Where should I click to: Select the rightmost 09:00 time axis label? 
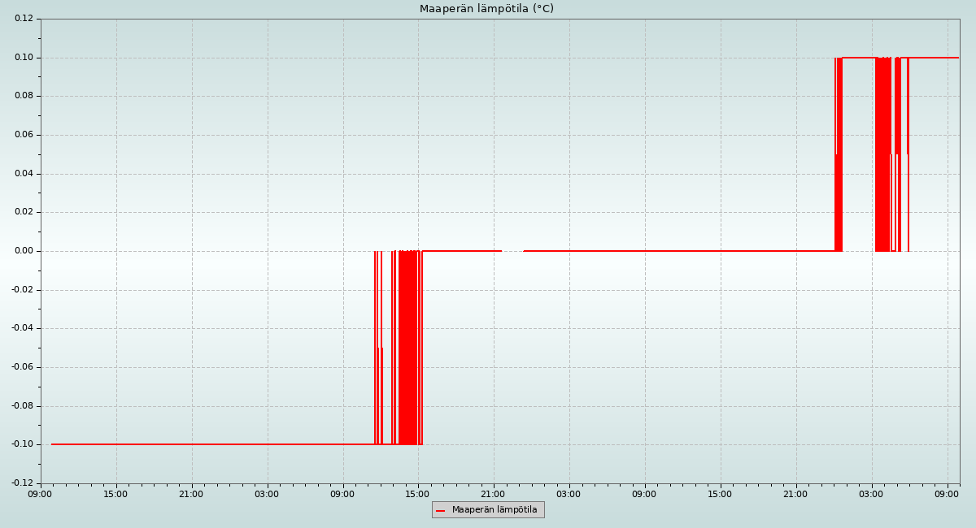pyautogui.click(x=948, y=494)
